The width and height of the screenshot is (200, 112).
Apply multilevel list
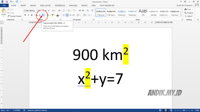(x=74, y=11)
